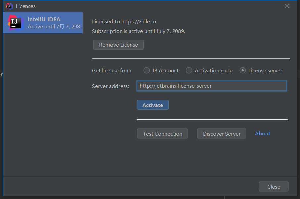Click the IntelliJ IDEA product icon in the sidebar

click(x=16, y=23)
